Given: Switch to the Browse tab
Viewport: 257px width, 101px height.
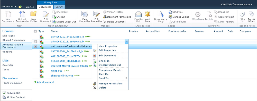Looking at the screenshot, I should tap(30, 7).
